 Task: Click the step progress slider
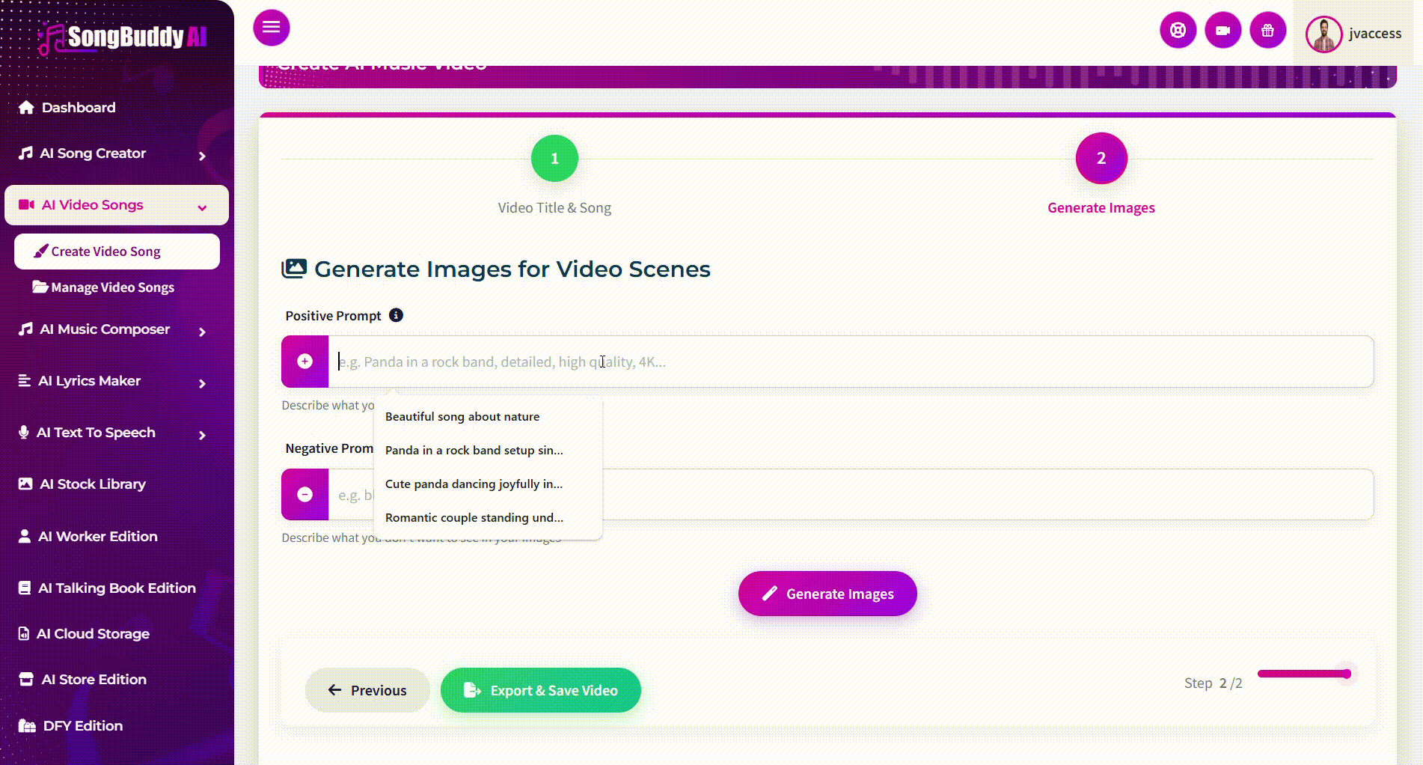[1304, 674]
